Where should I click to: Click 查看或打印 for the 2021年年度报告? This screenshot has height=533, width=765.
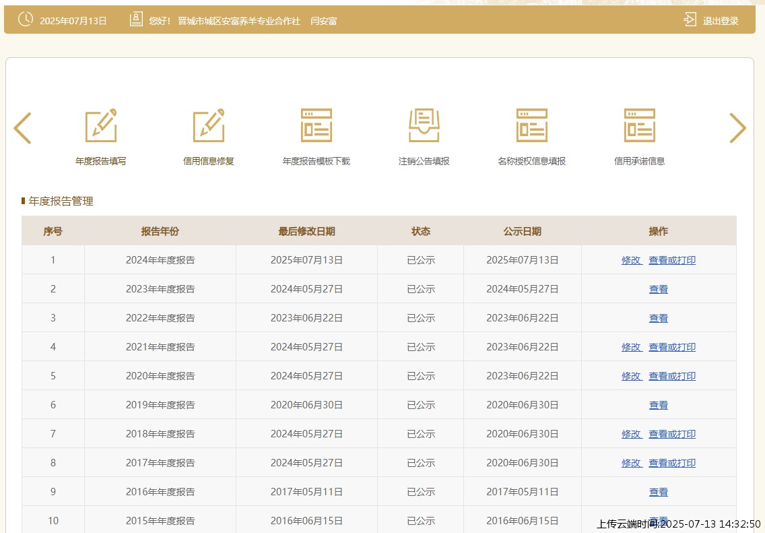pos(672,347)
